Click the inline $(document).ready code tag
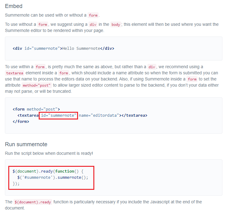Screen dimensions: 231x215 coord(33,202)
